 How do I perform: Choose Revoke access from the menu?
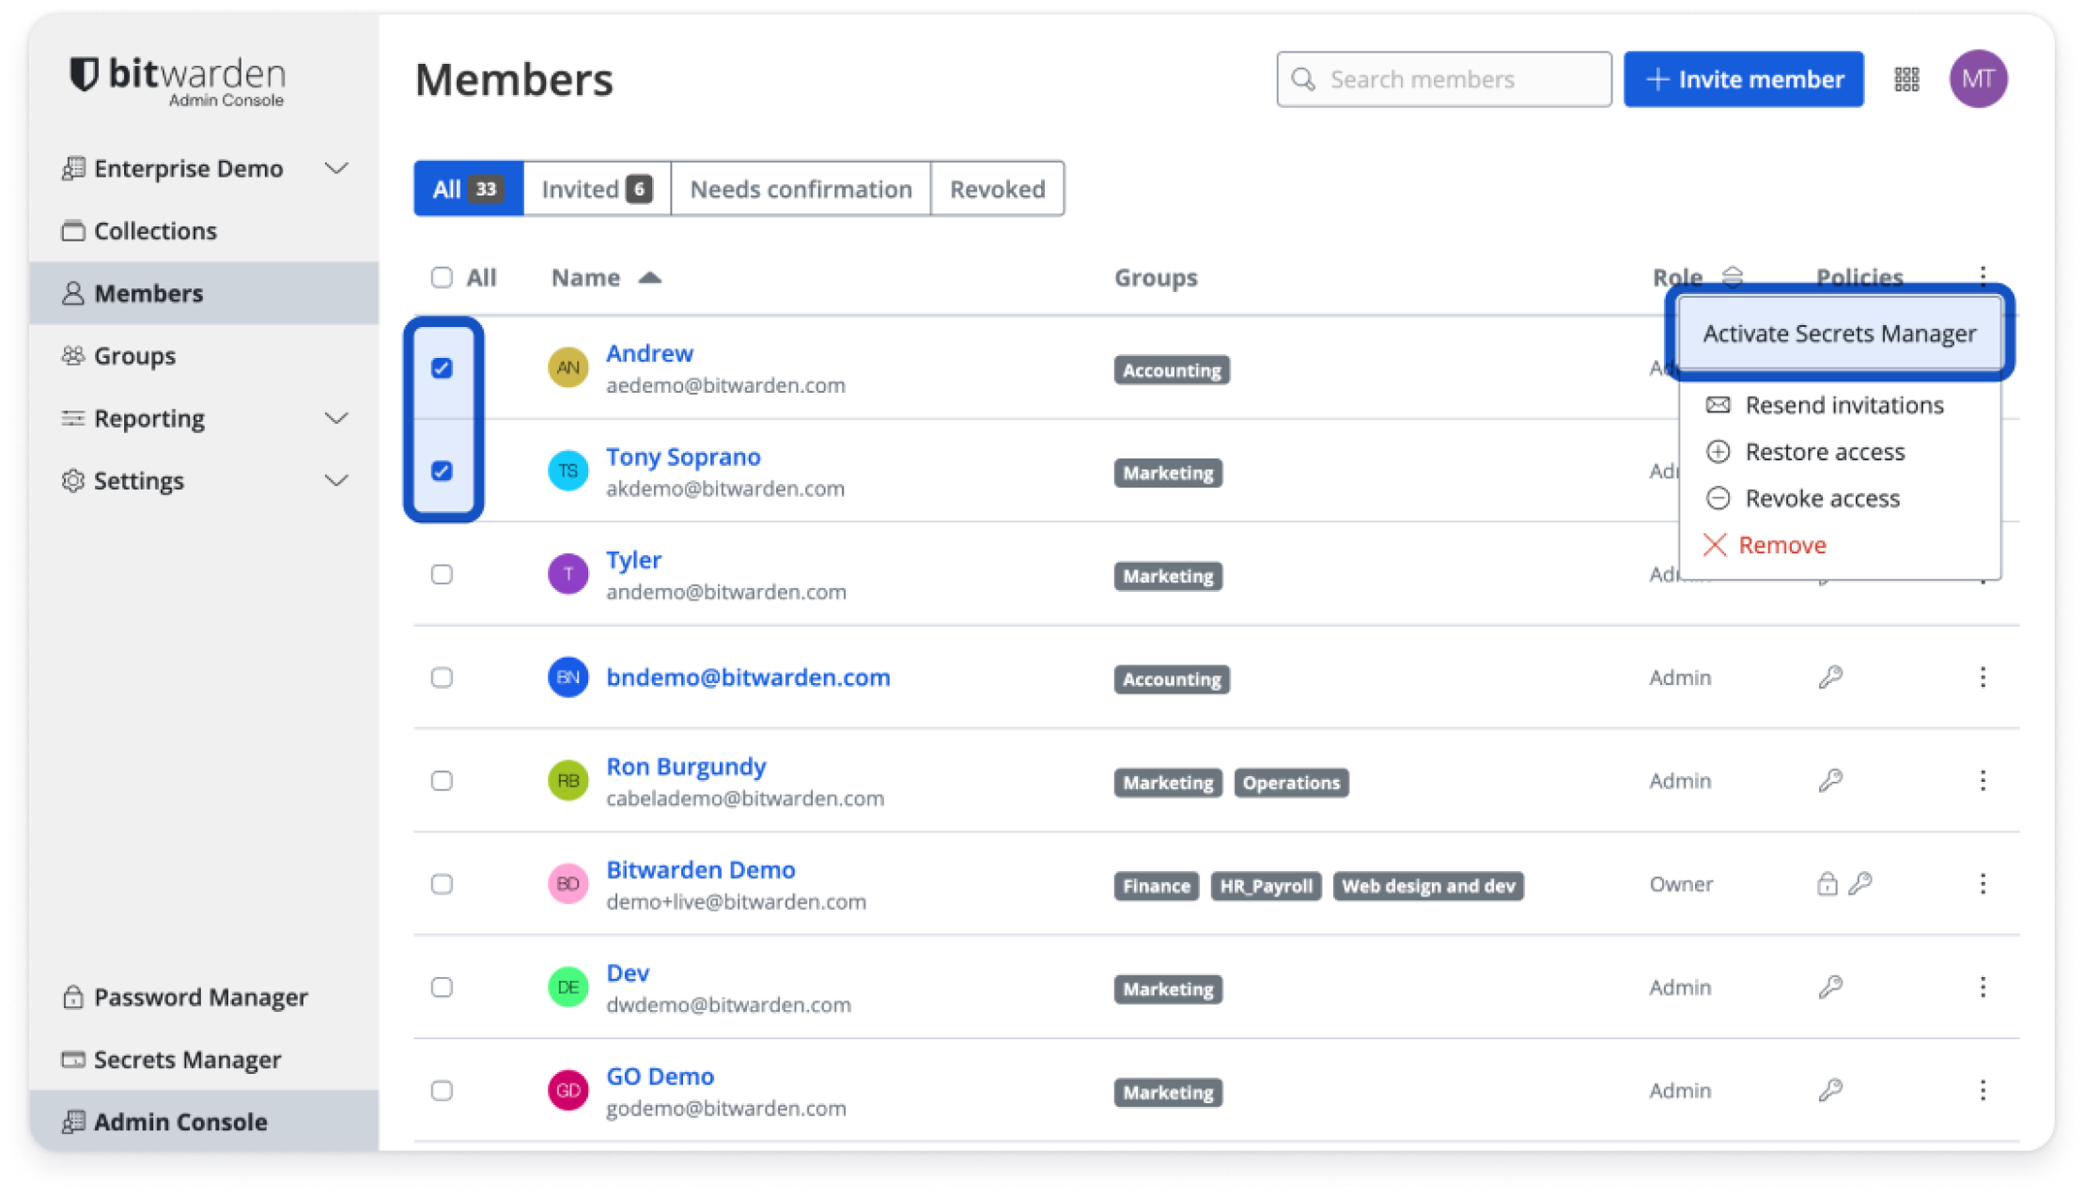[1840, 498]
